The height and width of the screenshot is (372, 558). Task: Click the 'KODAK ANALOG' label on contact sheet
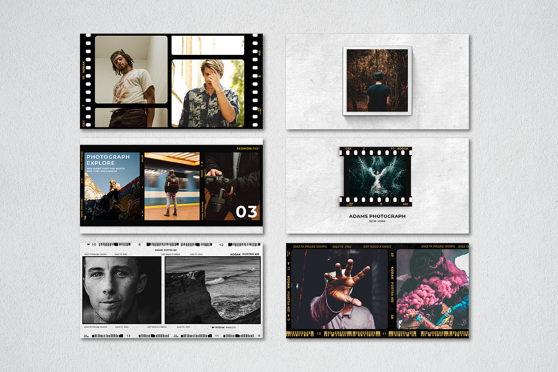point(226,327)
